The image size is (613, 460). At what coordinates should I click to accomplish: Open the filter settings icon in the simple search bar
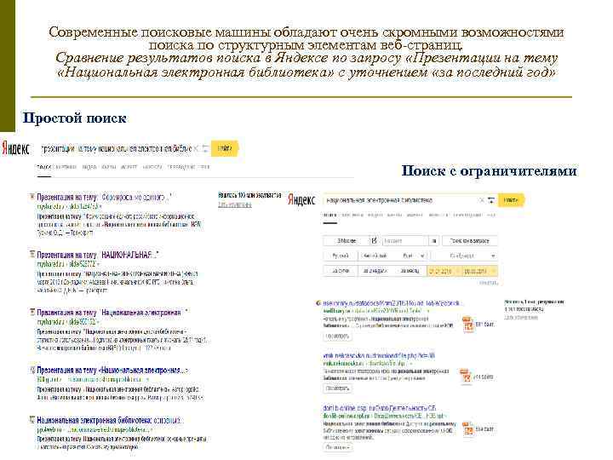click(206, 148)
